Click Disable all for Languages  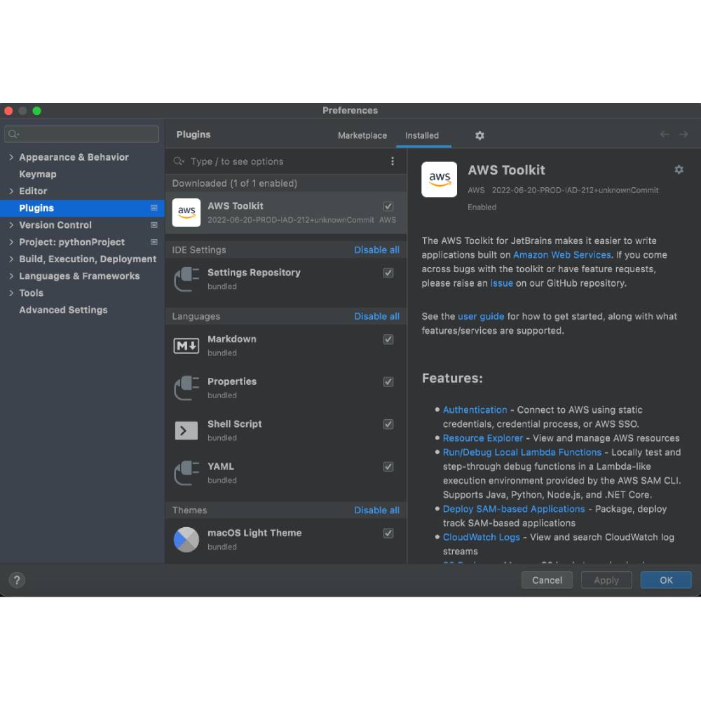coord(376,316)
